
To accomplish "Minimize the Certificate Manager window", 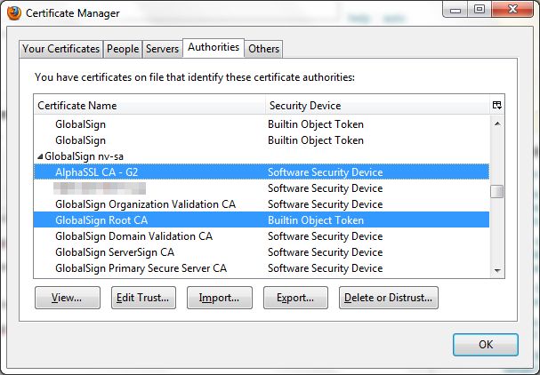I will (x=455, y=10).
